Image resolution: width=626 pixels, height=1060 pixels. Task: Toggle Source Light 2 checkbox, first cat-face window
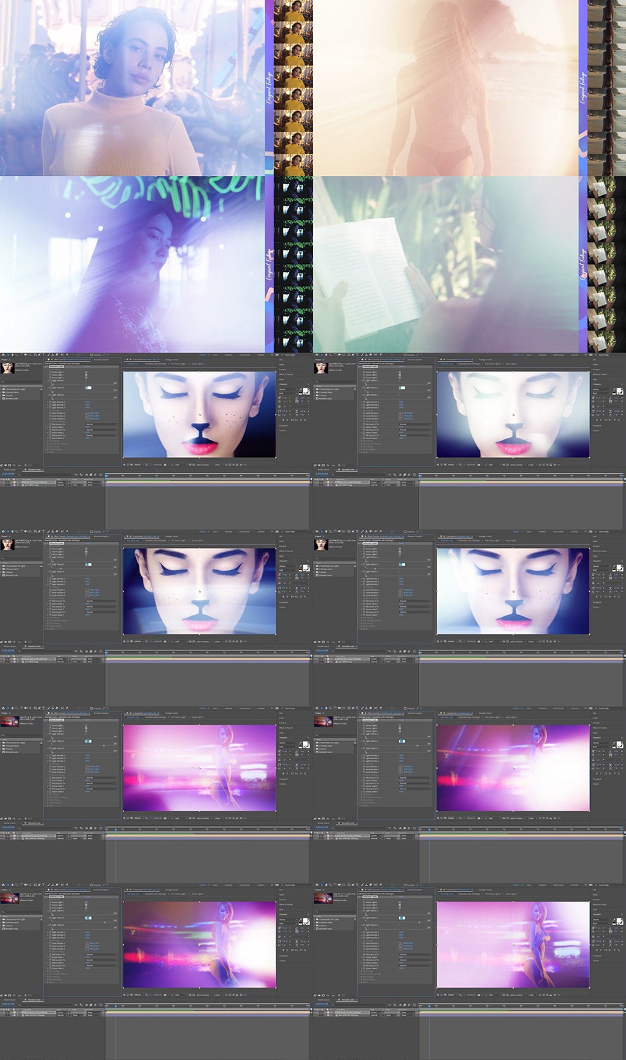coord(86,375)
